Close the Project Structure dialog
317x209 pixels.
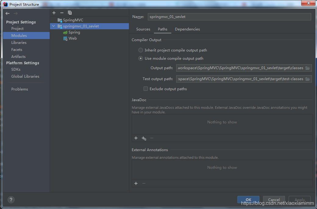click(308, 3)
